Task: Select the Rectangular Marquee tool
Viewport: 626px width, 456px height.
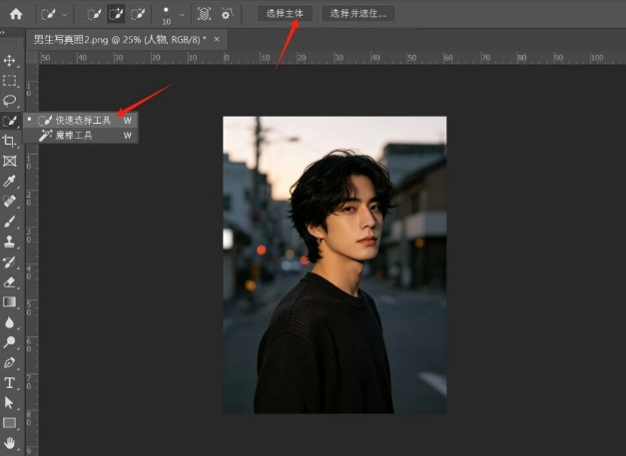Action: (x=9, y=81)
